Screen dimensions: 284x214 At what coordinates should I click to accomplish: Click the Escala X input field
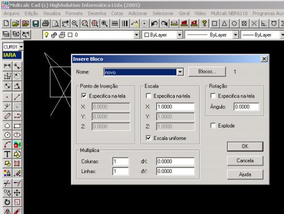[175, 106]
